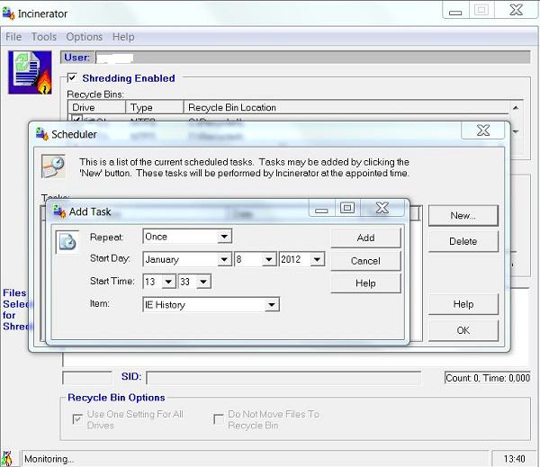Open the Repeat dropdown showing Once
540x467 pixels.
point(224,237)
